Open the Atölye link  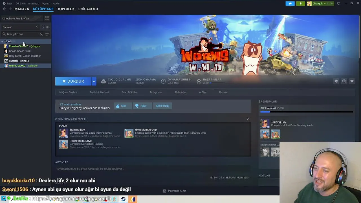[x=203, y=92]
